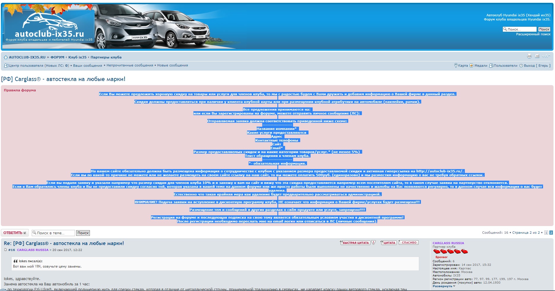Image resolution: width=555 pixels, height=291 pixels.
Task: Click 'Местоположение: Москва' profile line
Action: [x=452, y=272]
